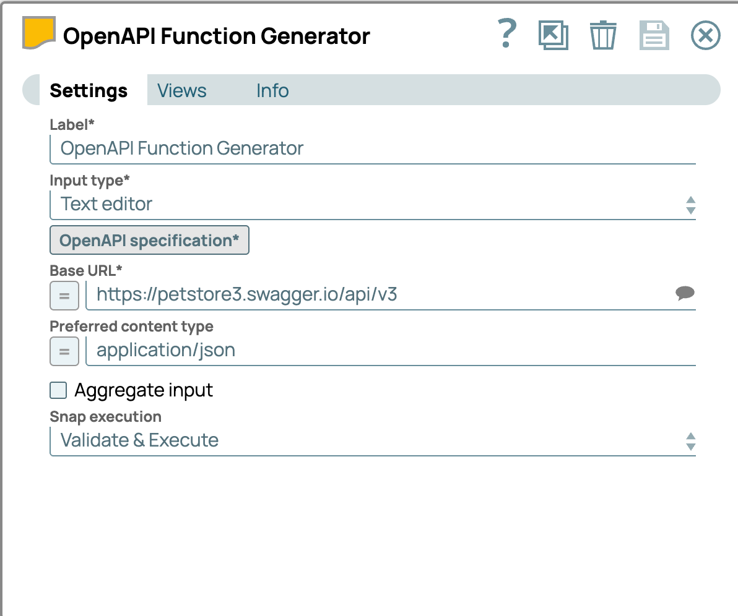
Task: Select the Settings tab
Action: (x=89, y=91)
